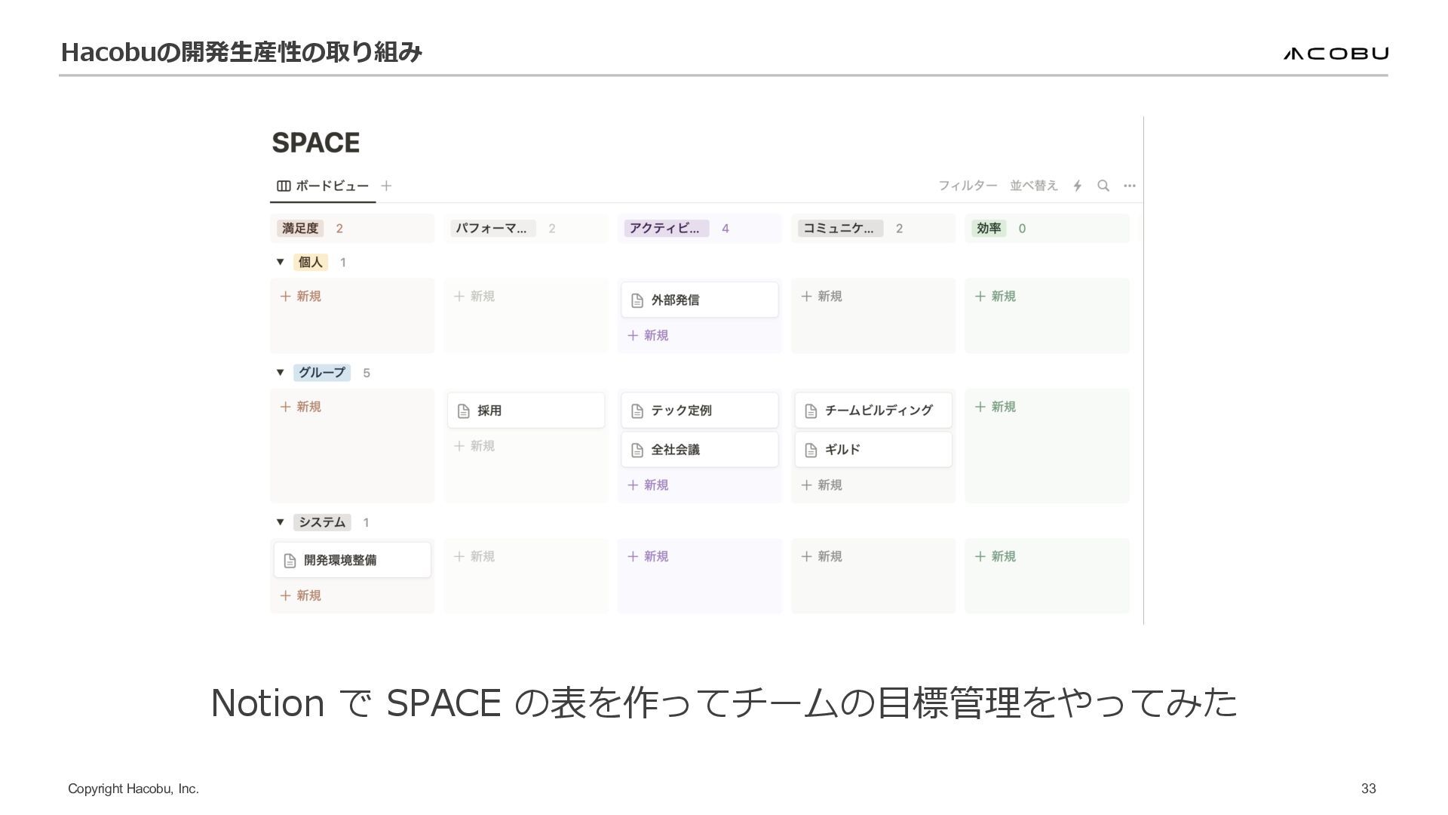
Task: Open the 並べ替え sort option
Action: 1034,186
